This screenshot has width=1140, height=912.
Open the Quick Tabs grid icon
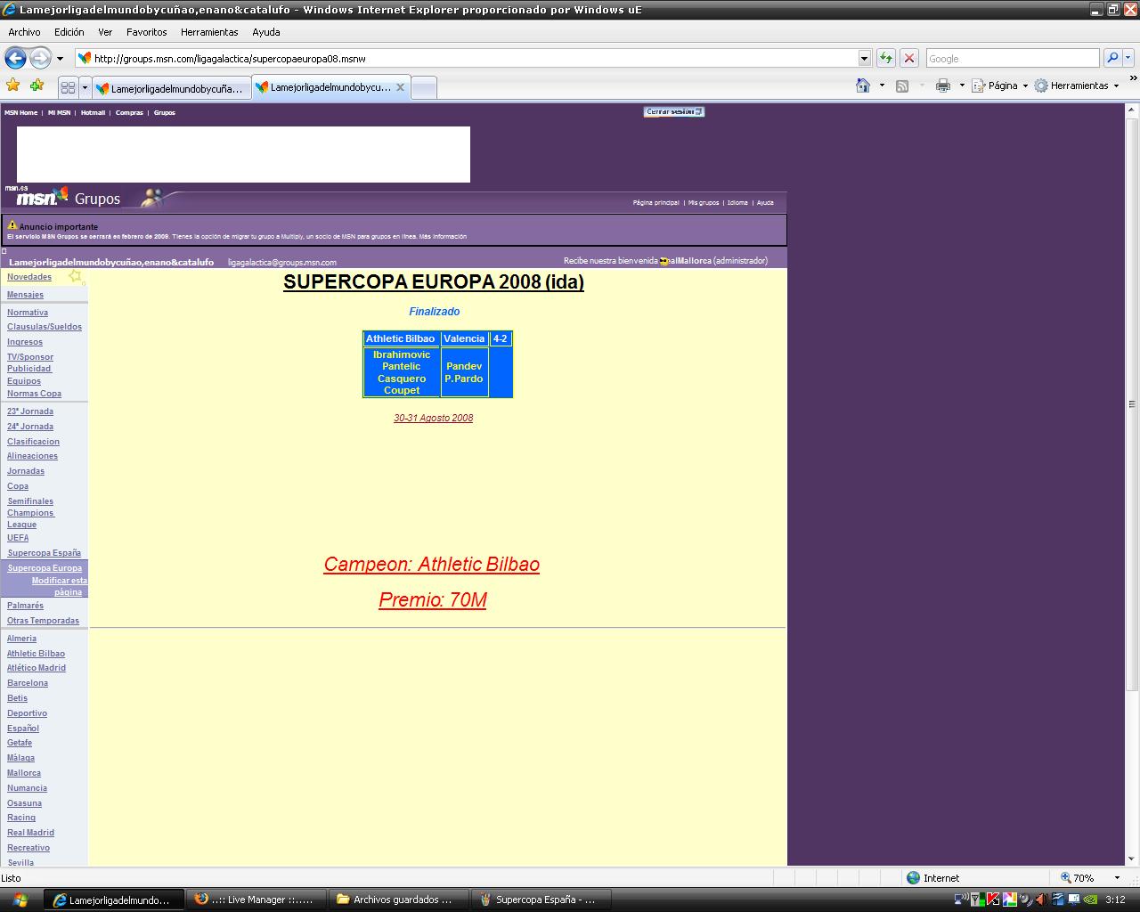click(68, 88)
